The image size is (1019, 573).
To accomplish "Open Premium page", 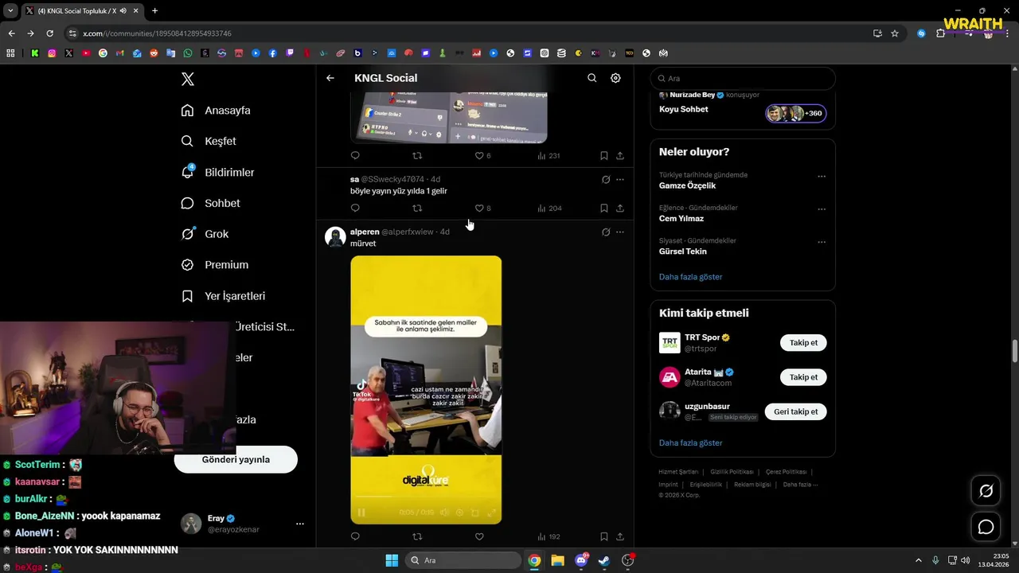I will pos(214,265).
